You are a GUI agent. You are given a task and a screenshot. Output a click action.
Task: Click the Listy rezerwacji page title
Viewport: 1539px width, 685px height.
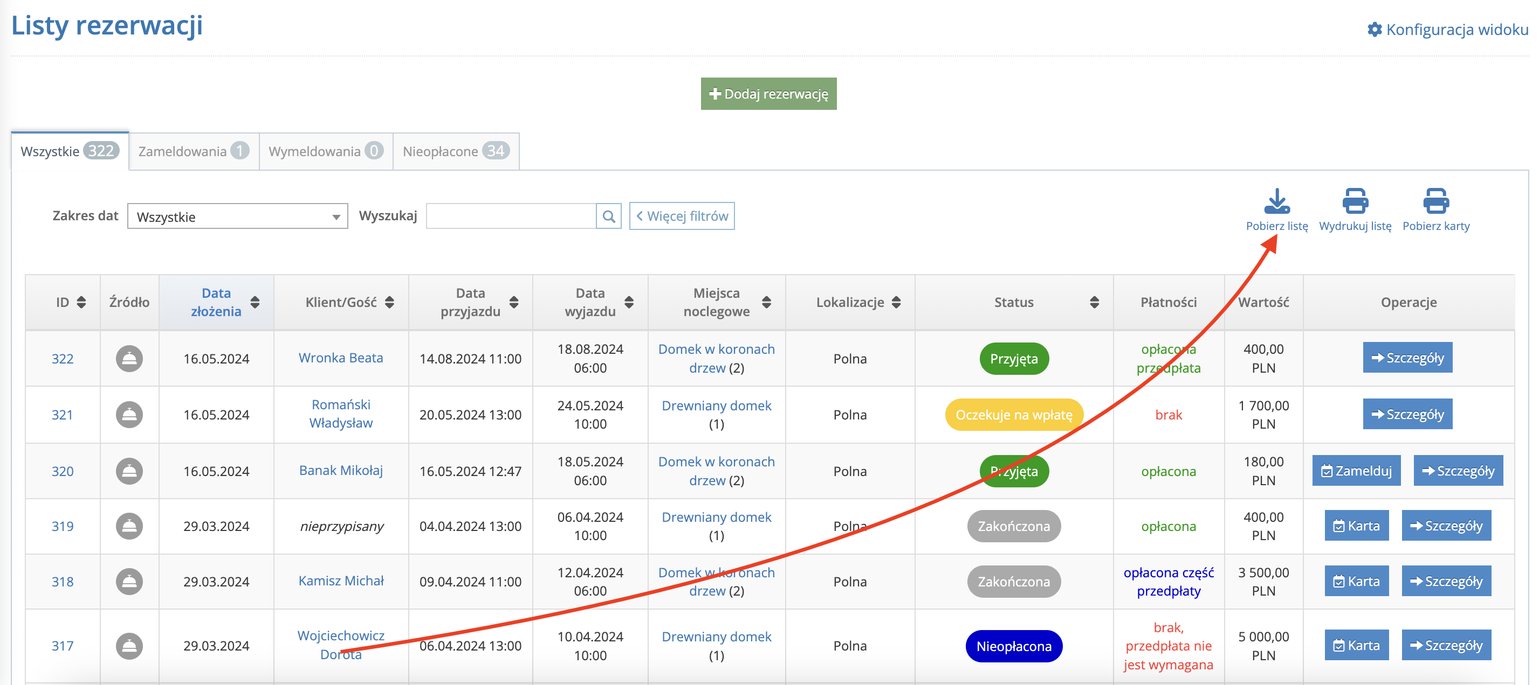107,26
